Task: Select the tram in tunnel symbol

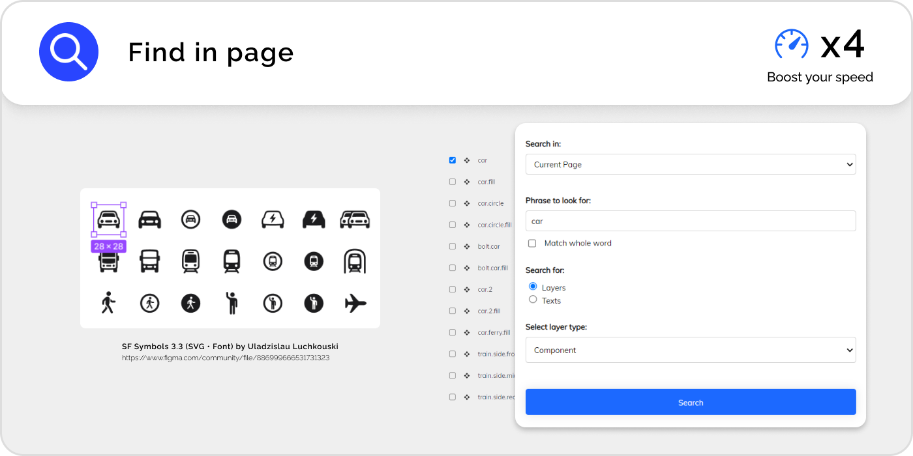Action: [355, 261]
